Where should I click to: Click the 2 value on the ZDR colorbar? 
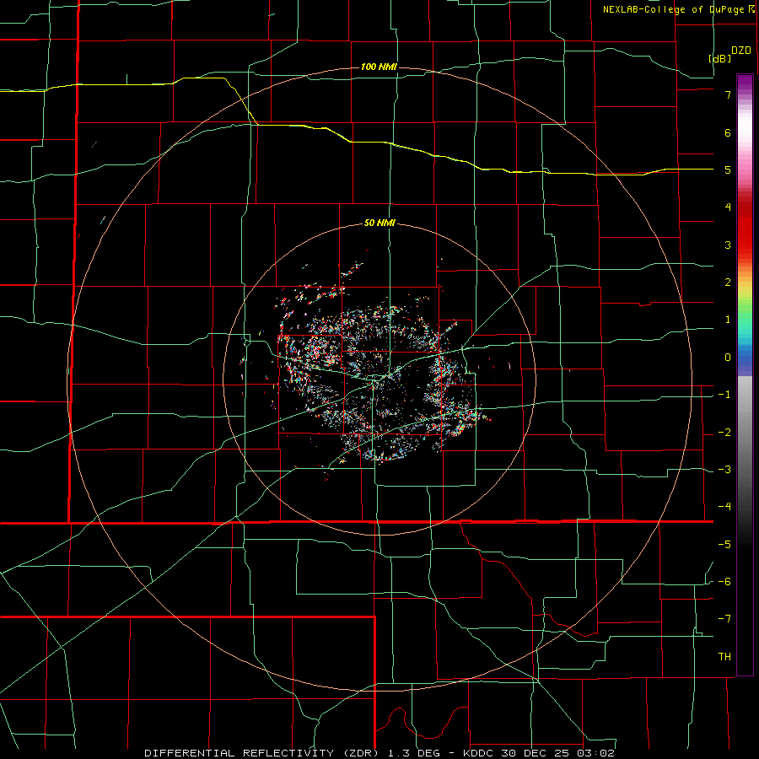click(x=728, y=283)
